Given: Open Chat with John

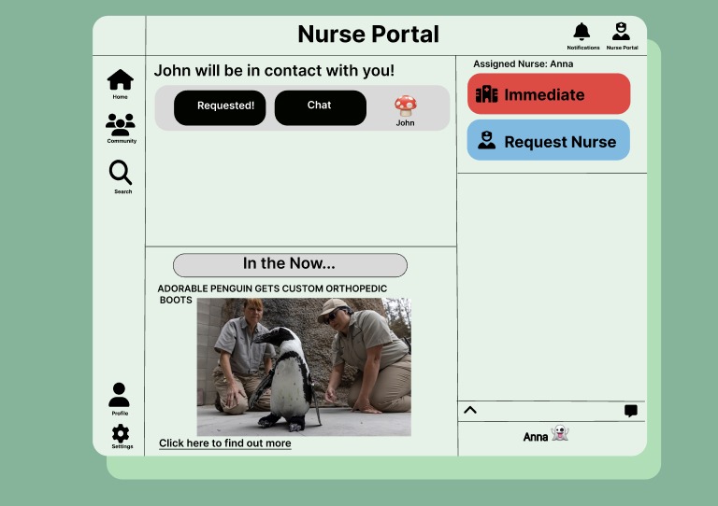Looking at the screenshot, I should (x=321, y=108).
